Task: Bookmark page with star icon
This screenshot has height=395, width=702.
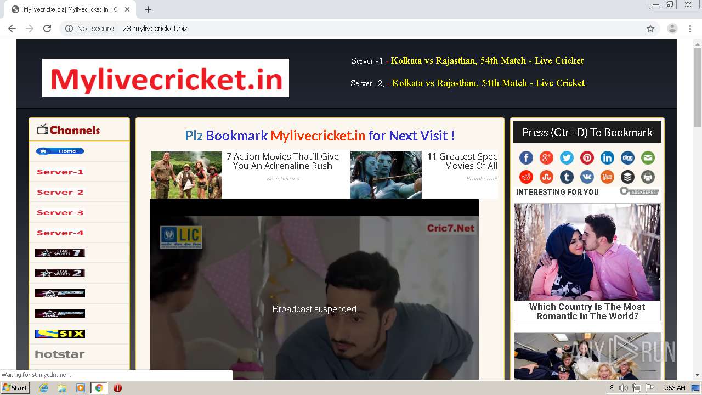Action: [650, 29]
